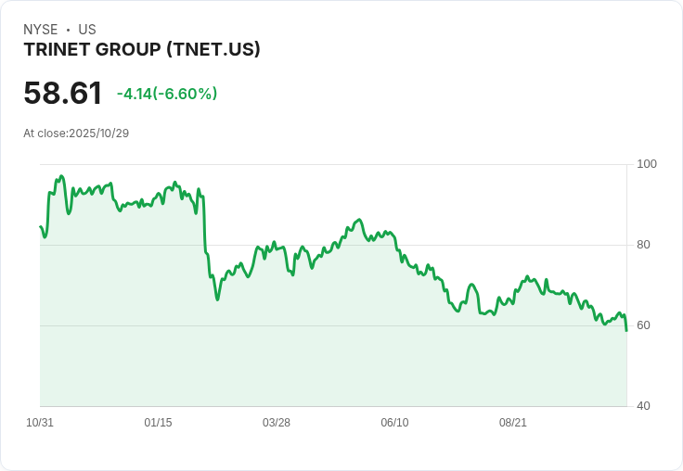
Task: Click the US market label
Action: tap(86, 30)
